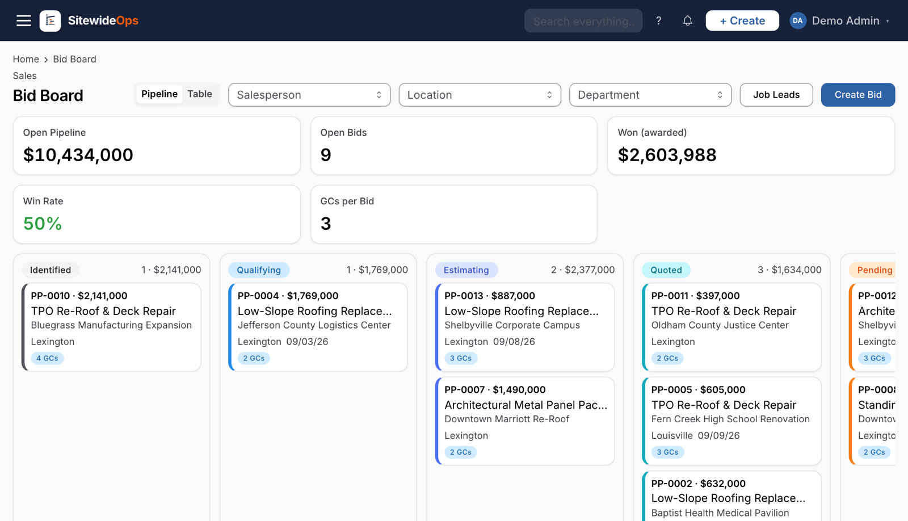Click the GCs per Bid metric card

click(454, 215)
